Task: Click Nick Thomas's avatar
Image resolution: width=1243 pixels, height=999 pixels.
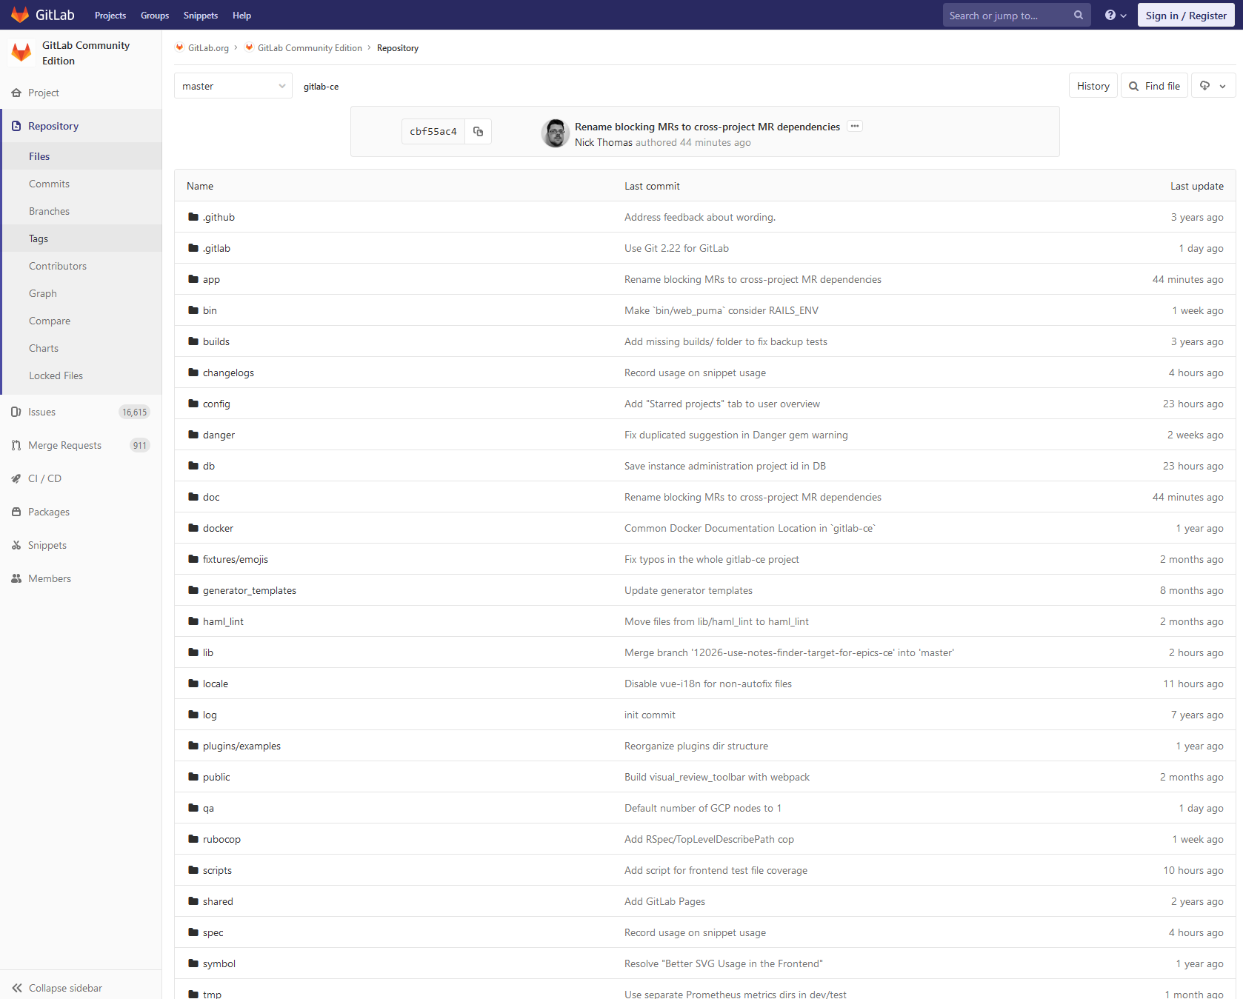Action: point(555,133)
